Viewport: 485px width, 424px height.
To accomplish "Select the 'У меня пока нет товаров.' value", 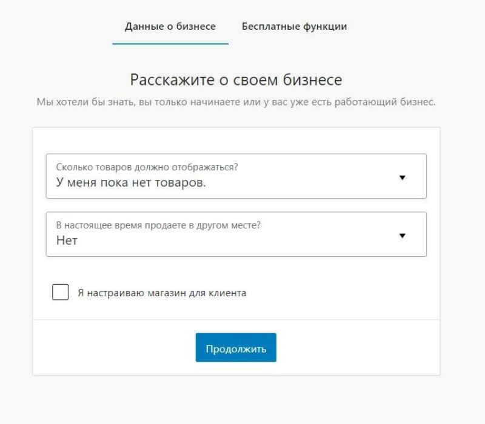I will coord(131,182).
